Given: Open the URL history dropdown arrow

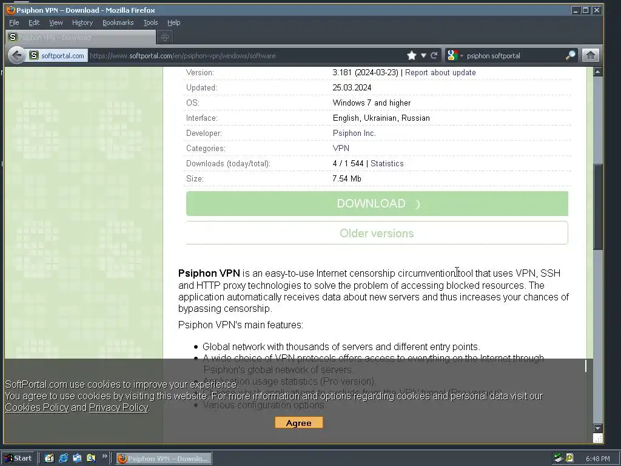Looking at the screenshot, I should [423, 55].
